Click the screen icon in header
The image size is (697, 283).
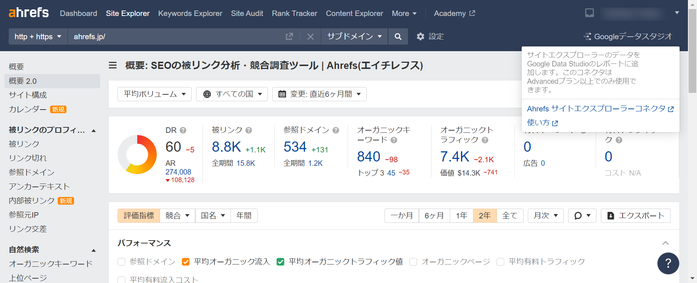[x=590, y=13]
